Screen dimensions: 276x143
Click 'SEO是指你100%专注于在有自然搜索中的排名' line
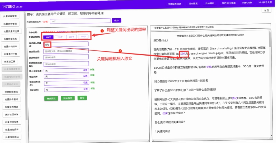coord(181,81)
